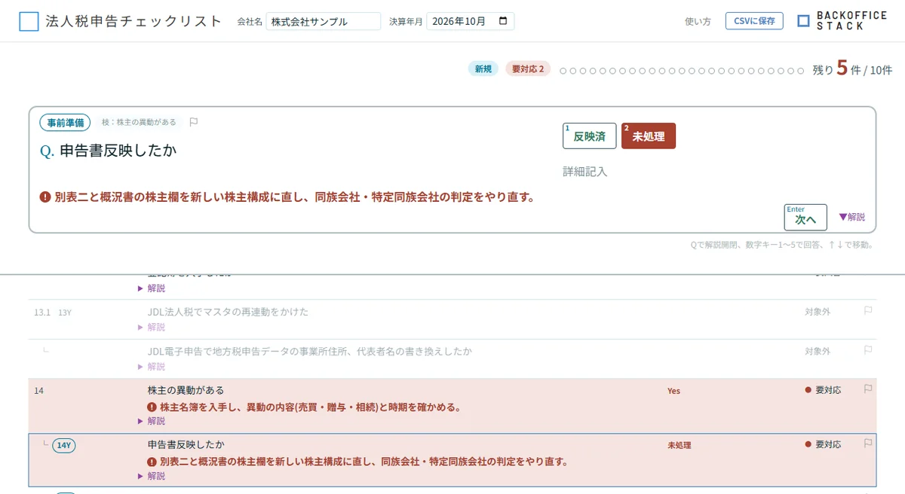Click the 事前準備 category tag
The width and height of the screenshot is (905, 494).
pyautogui.click(x=65, y=122)
